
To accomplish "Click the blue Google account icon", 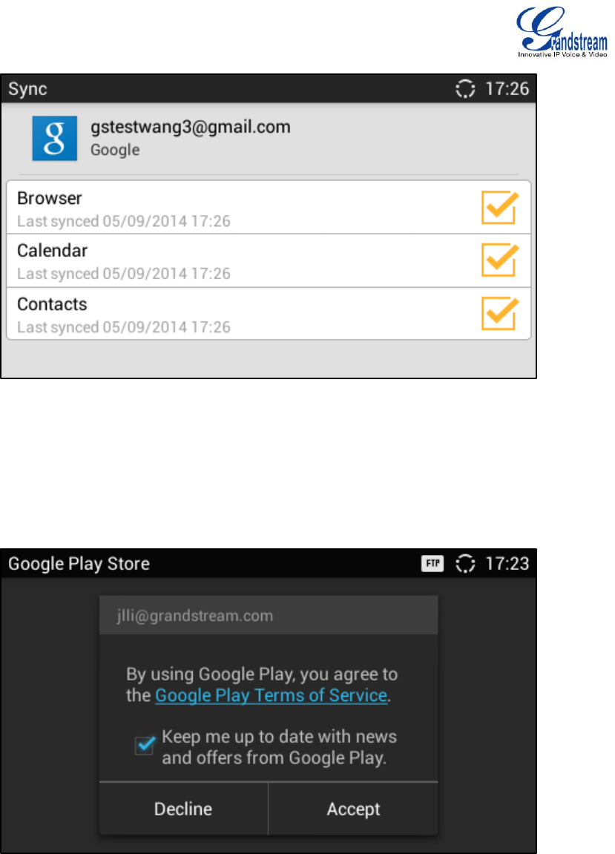I will point(54,138).
